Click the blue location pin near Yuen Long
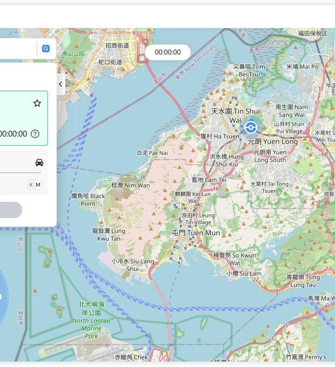This screenshot has height=367, width=335. (250, 127)
